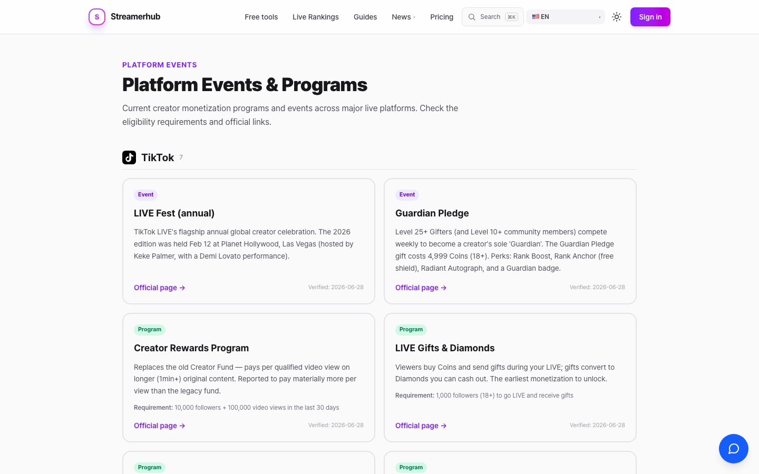
Task: Navigate to Pricing
Action: 442,17
